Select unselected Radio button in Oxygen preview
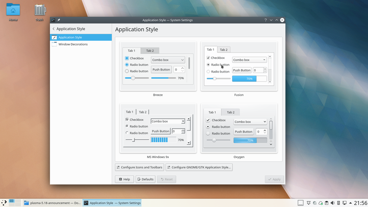The height and width of the screenshot is (207, 368). click(x=208, y=133)
